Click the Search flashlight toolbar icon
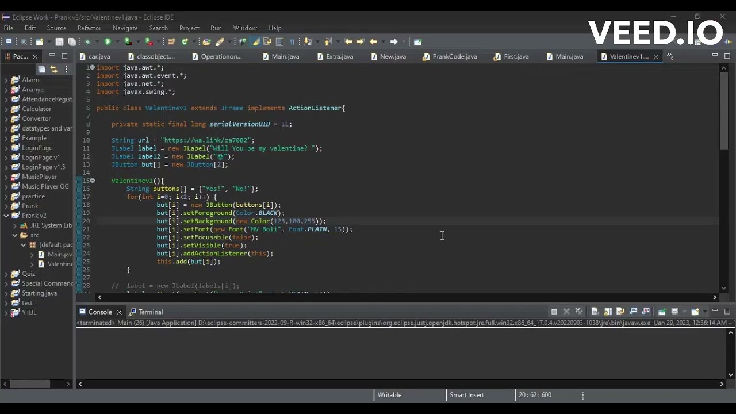The width and height of the screenshot is (736, 414). click(x=220, y=41)
